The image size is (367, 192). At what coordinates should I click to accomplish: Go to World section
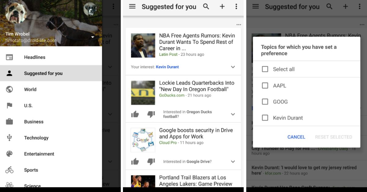pos(51,89)
